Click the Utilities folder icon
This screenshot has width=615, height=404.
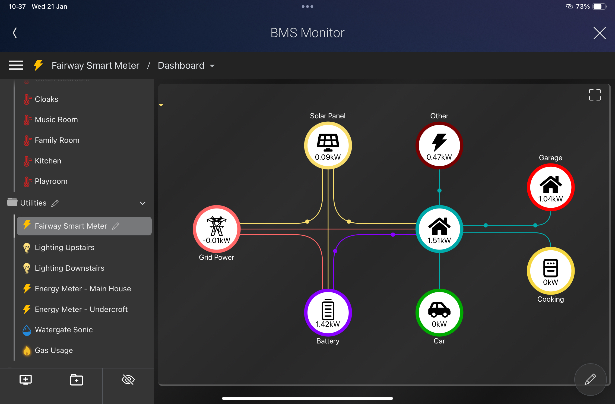(12, 203)
